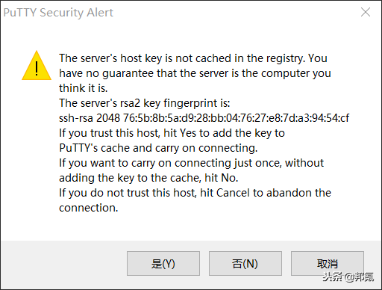Click the final 'connection.' text line
The height and width of the screenshot is (290, 382).
pyautogui.click(x=88, y=208)
